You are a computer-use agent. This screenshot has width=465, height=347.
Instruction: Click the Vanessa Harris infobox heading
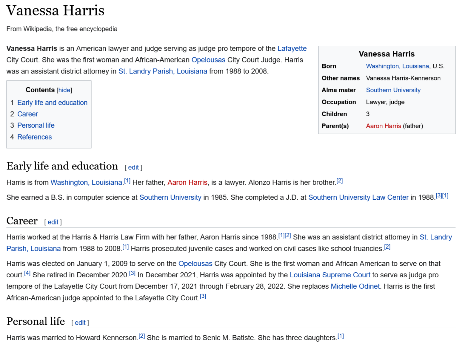click(x=387, y=54)
